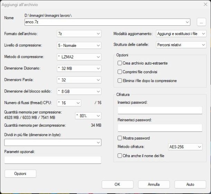The image size is (211, 194).
Task: Open the Numero di flussi CPU dropdown
Action: pyautogui.click(x=69, y=103)
